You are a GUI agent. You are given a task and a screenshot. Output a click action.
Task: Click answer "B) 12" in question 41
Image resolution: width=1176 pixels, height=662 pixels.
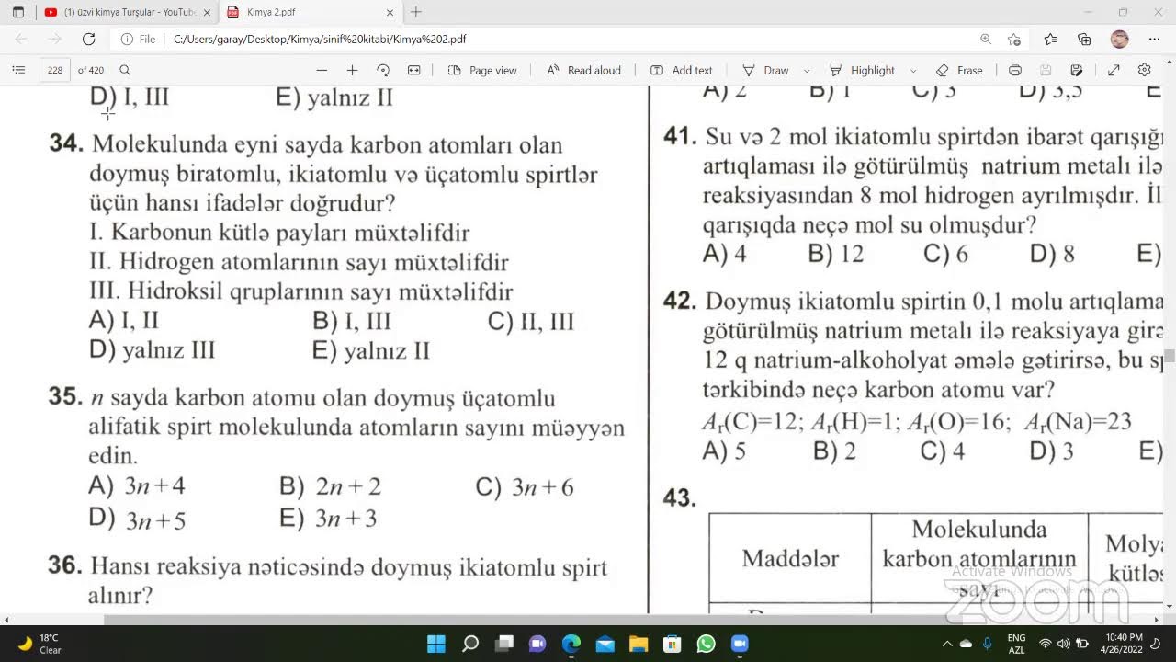[836, 254]
